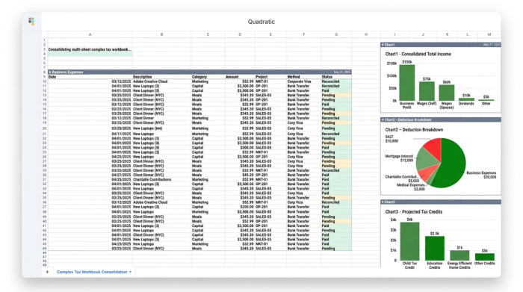Select row 20 header number

tap(44, 128)
